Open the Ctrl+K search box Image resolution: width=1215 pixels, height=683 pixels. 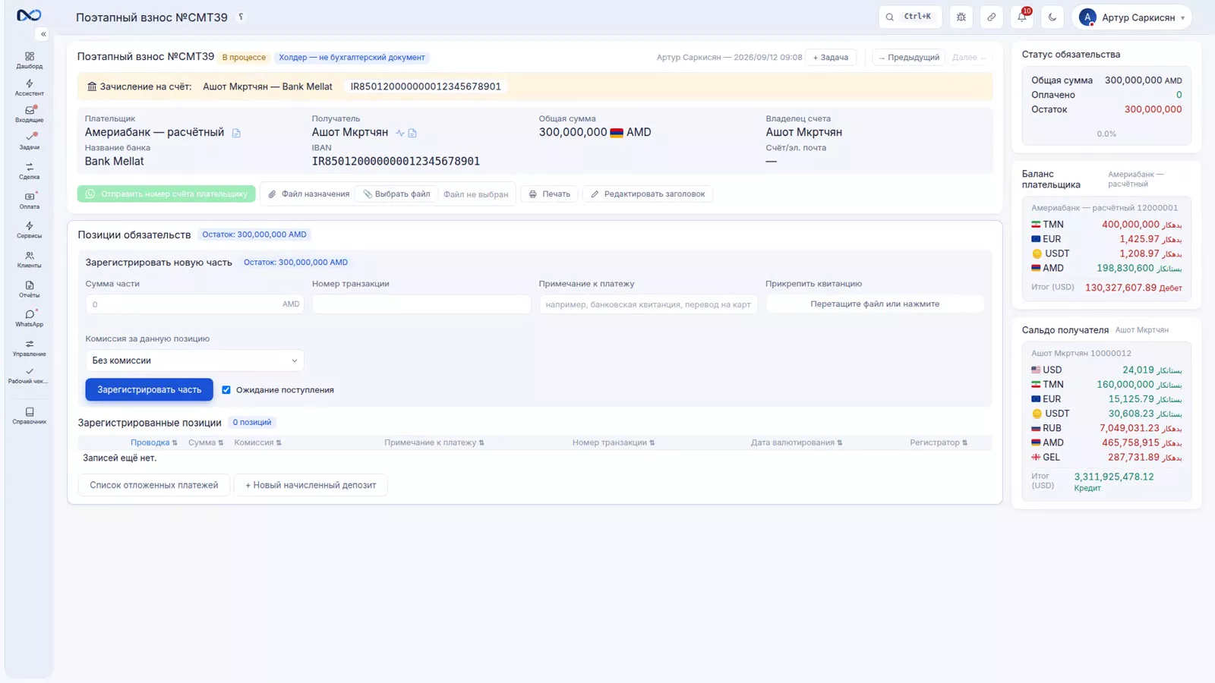pos(910,17)
